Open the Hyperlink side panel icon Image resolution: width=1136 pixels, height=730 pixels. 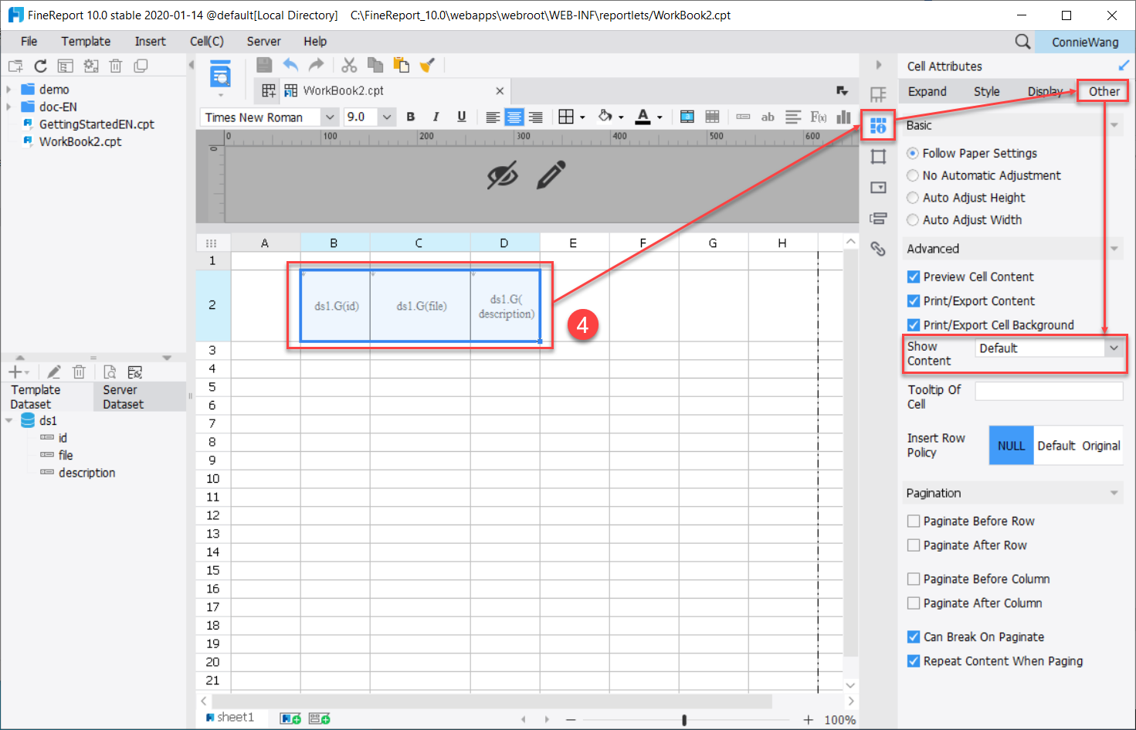878,248
